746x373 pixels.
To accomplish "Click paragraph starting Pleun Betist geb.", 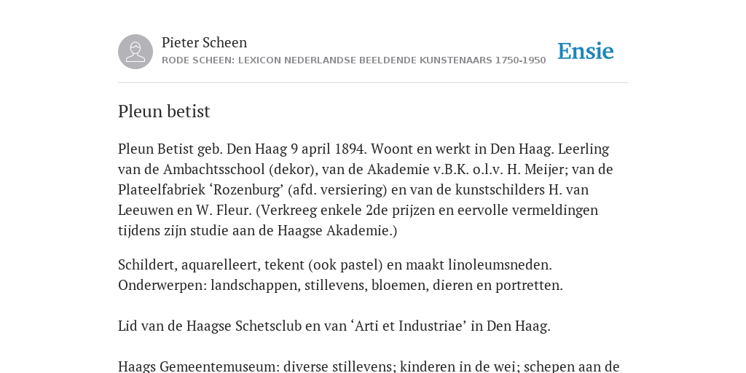I will click(366, 190).
